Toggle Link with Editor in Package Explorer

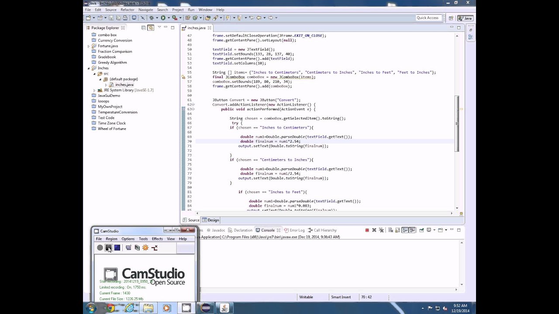(151, 28)
